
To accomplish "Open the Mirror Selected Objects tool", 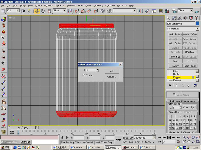I will (x=141, y=11).
